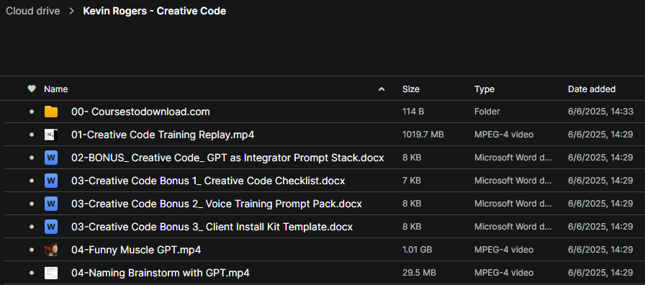
Task: Click the 1019.7 MB size value
Action: [423, 135]
